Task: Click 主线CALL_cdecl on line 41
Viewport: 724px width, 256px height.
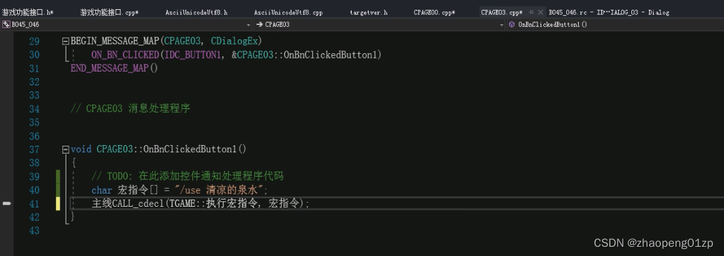Action: click(128, 203)
